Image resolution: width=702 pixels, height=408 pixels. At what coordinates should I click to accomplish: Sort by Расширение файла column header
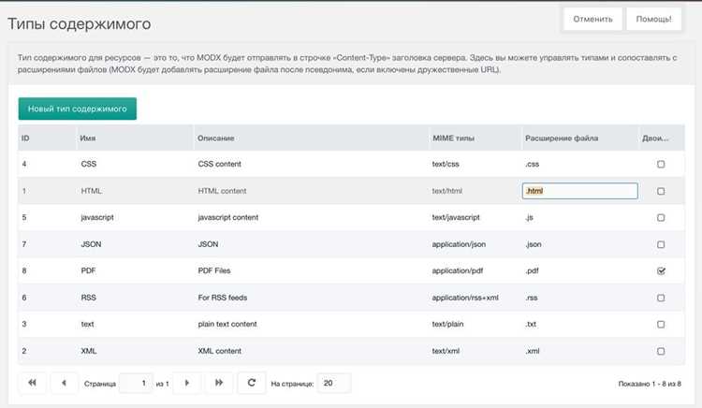(x=579, y=138)
